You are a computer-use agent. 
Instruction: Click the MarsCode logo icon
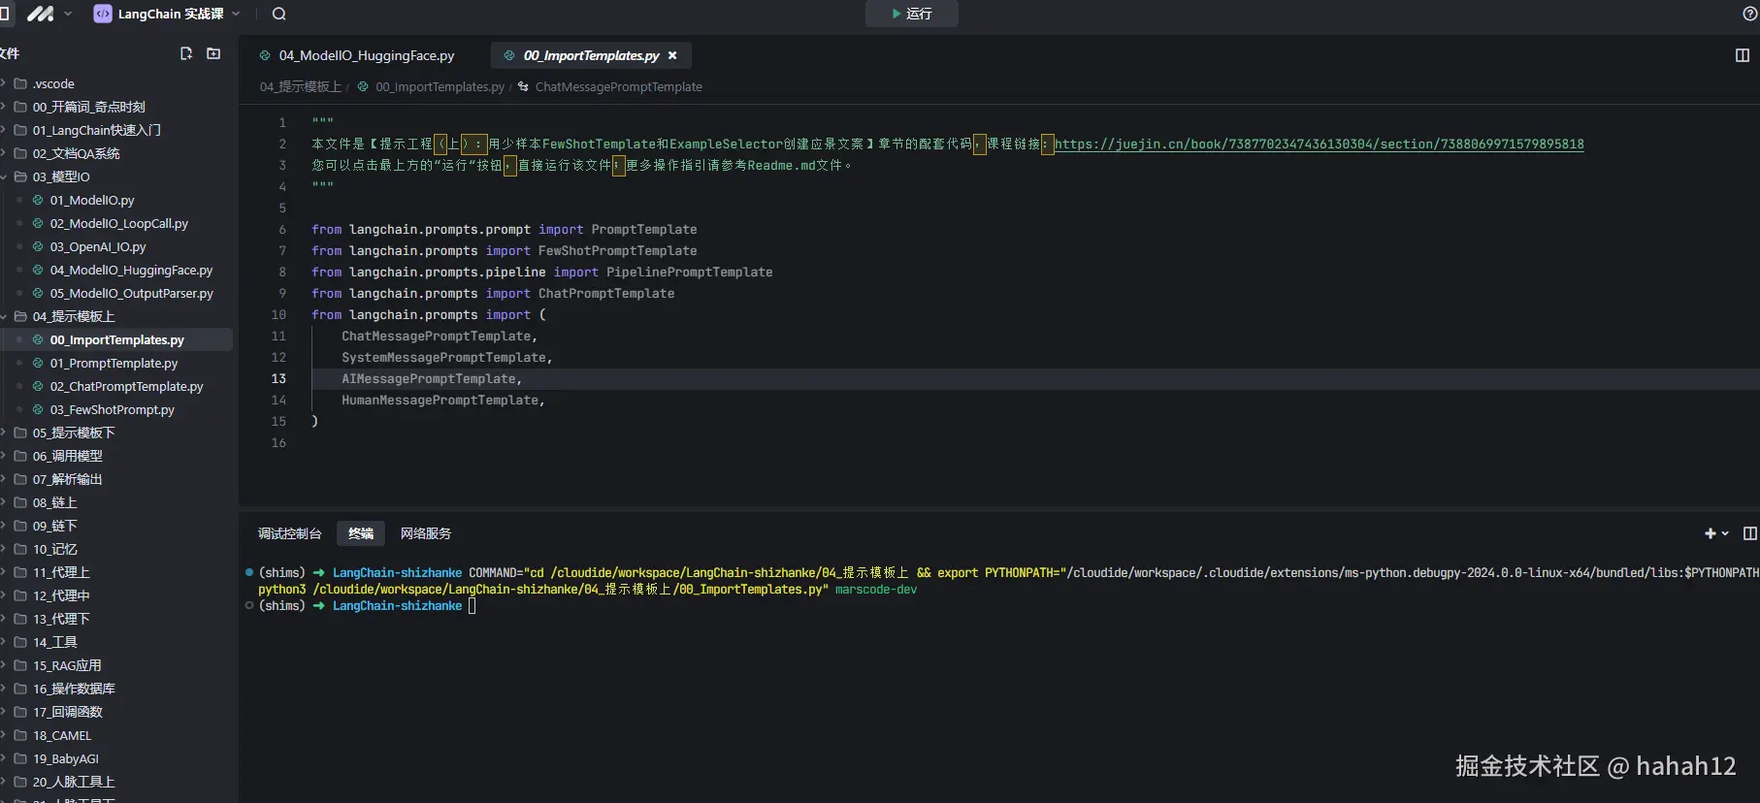[40, 14]
